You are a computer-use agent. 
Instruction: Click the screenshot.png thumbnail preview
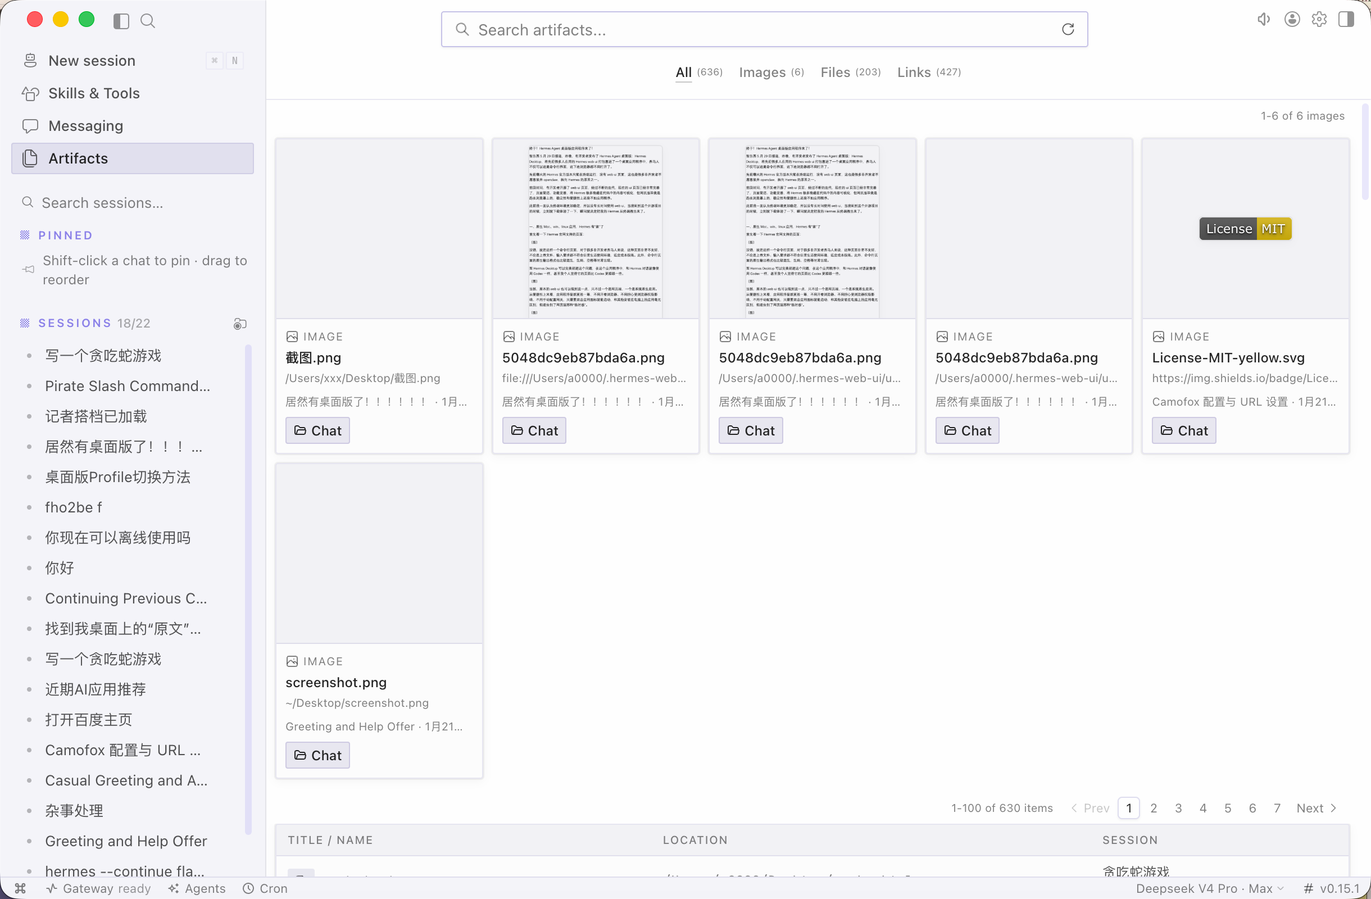(x=379, y=553)
